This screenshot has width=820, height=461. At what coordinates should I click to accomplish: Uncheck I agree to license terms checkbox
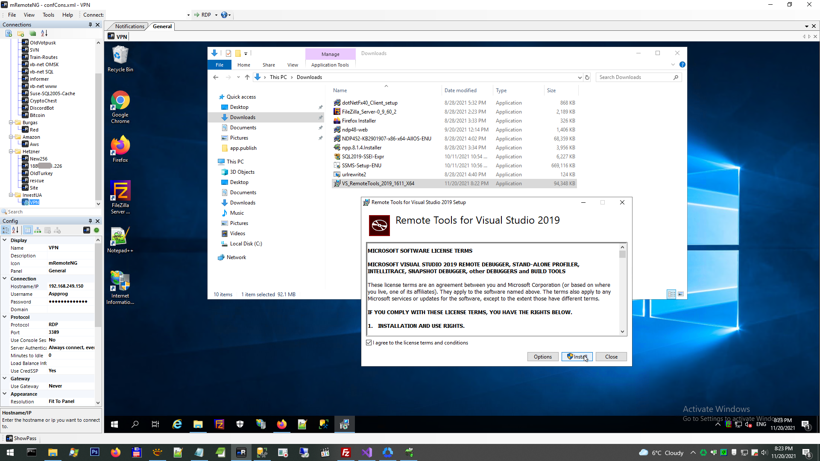coord(369,343)
